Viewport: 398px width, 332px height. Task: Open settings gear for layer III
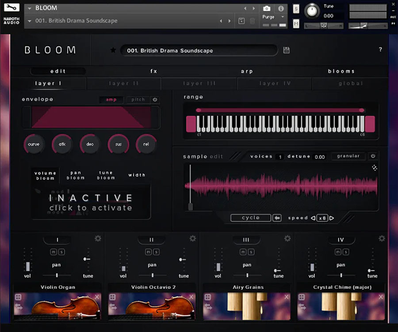(287, 238)
